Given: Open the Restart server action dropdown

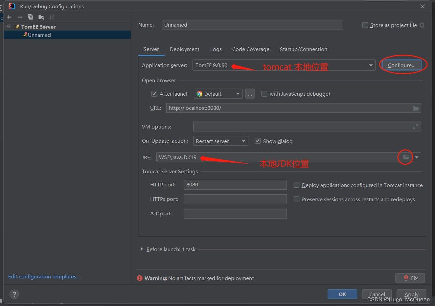Looking at the screenshot, I should (x=221, y=141).
